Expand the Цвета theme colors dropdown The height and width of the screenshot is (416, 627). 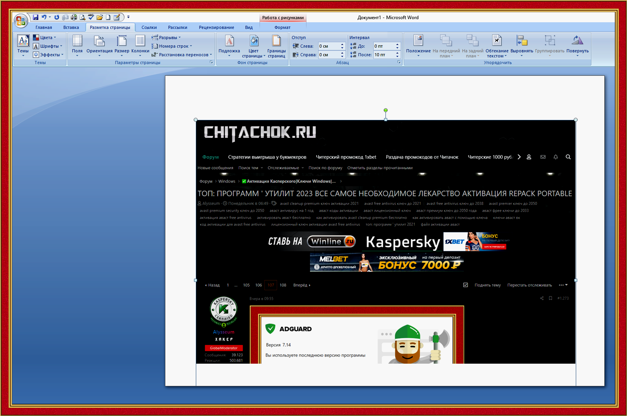[x=45, y=37]
